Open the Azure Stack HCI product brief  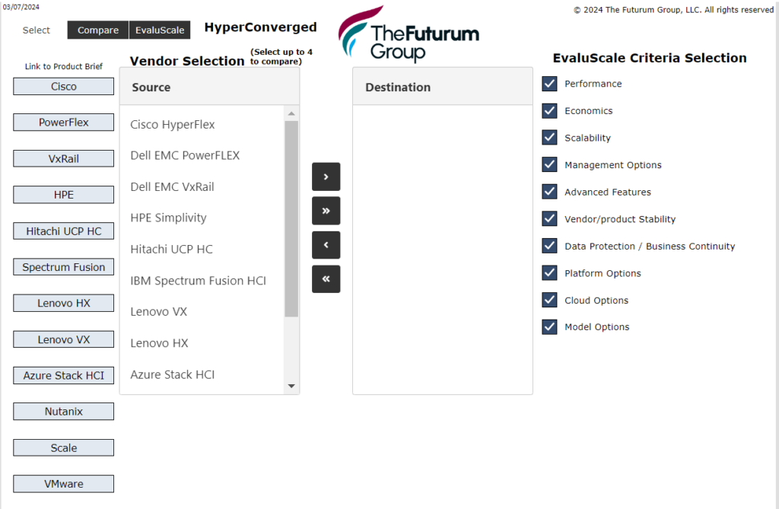point(63,375)
